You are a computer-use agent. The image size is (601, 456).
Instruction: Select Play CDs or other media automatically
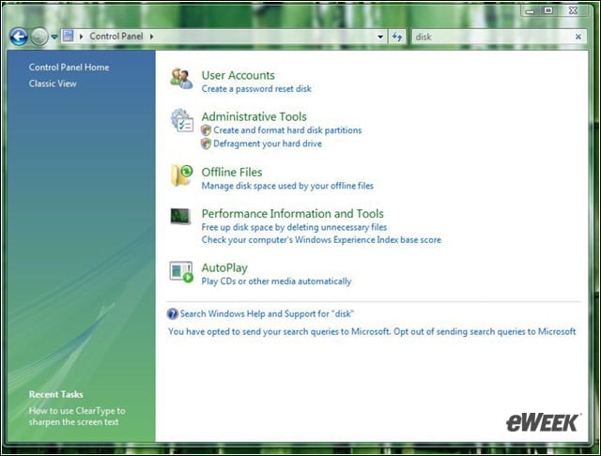pyautogui.click(x=276, y=281)
